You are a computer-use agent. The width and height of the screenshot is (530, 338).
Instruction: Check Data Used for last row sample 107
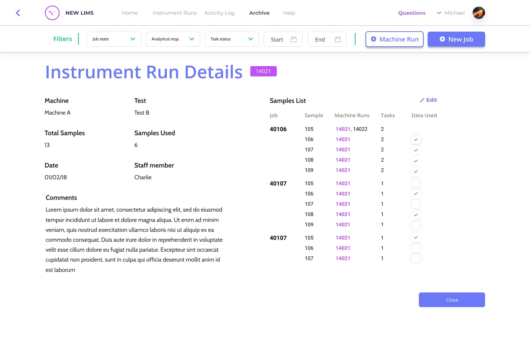tap(416, 259)
